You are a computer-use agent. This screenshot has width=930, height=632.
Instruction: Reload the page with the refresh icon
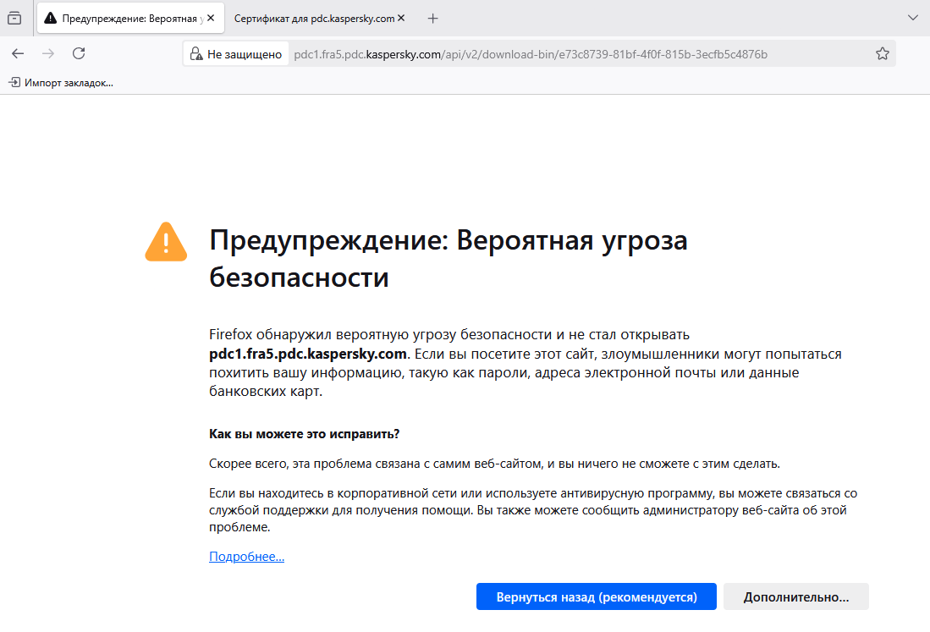click(79, 53)
